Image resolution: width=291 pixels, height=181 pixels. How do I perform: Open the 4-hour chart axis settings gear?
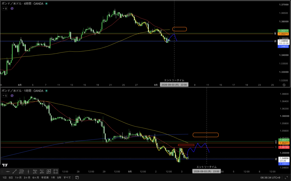(284, 85)
